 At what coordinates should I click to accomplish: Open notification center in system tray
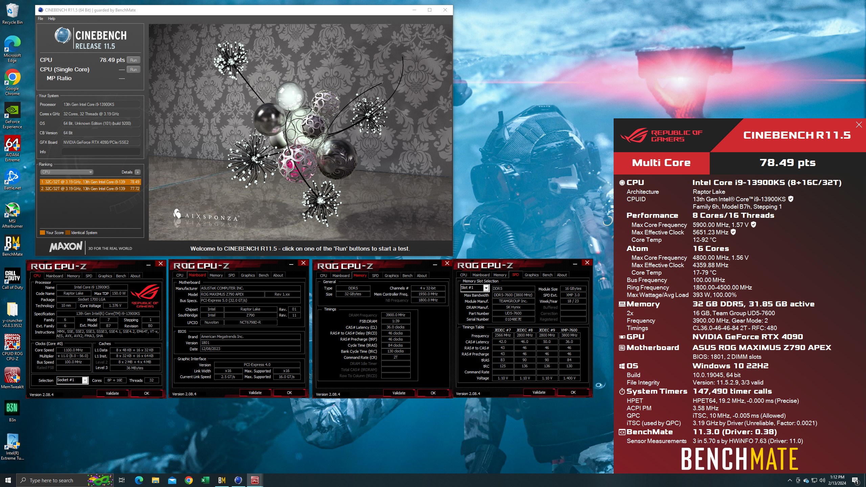855,480
